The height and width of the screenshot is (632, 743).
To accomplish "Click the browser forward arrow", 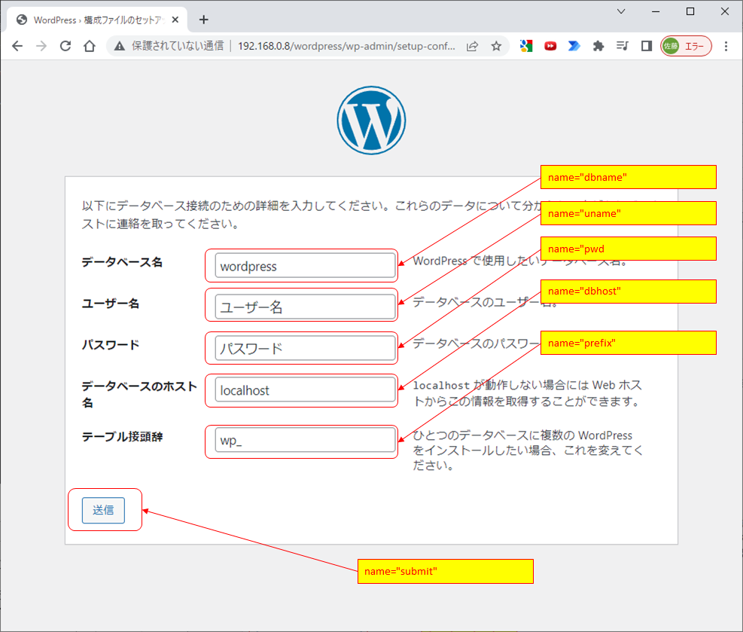I will [41, 46].
